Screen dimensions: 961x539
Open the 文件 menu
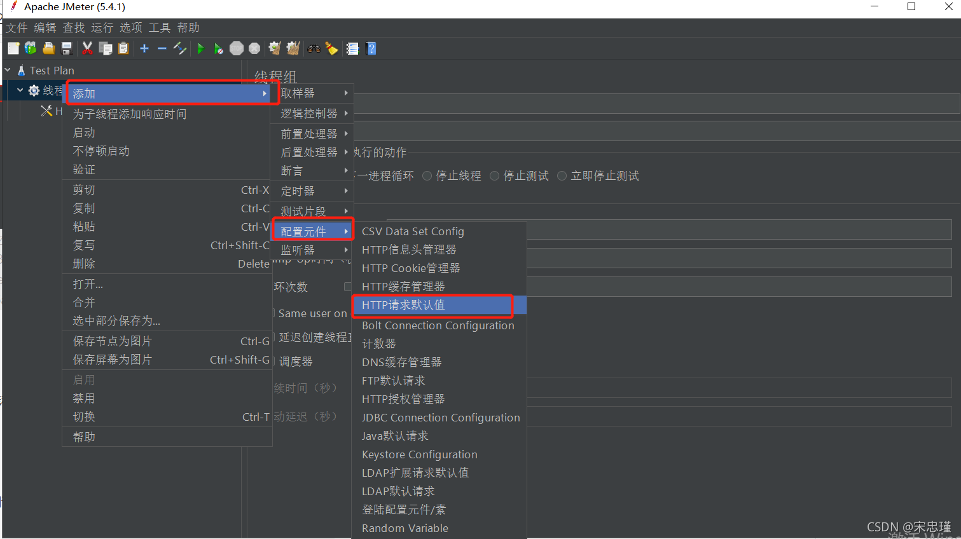(17, 27)
